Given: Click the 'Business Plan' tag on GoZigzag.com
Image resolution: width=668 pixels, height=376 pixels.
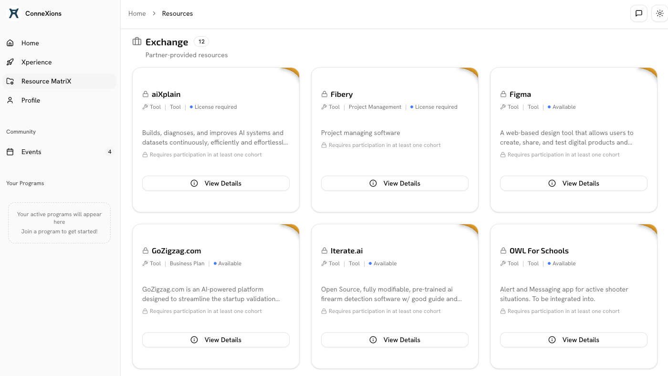Looking at the screenshot, I should (187, 263).
